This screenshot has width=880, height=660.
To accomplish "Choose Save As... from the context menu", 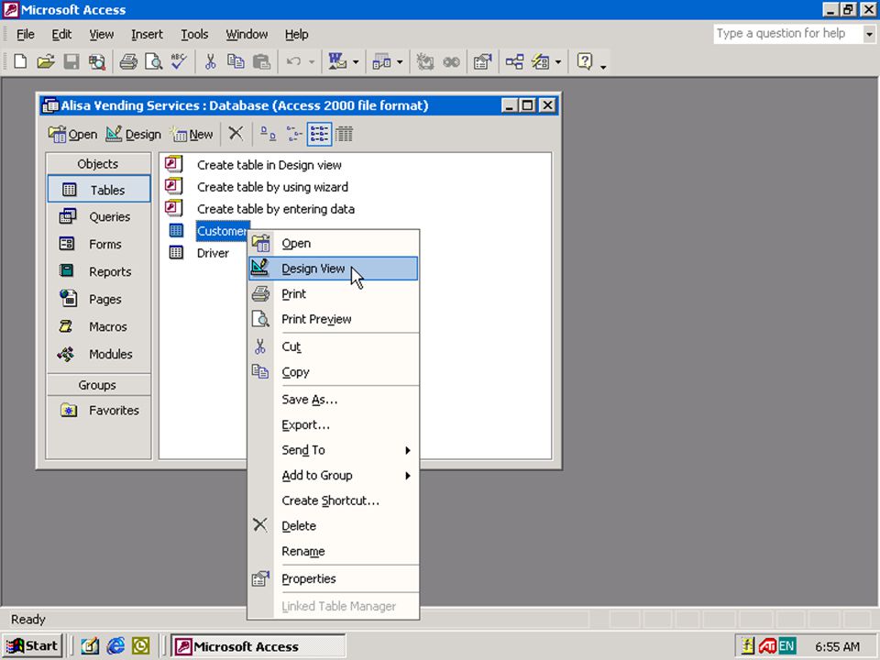I will 334,400.
